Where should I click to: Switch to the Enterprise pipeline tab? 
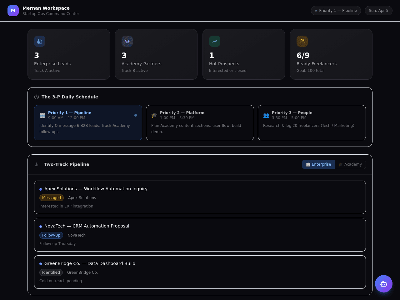coord(318,164)
